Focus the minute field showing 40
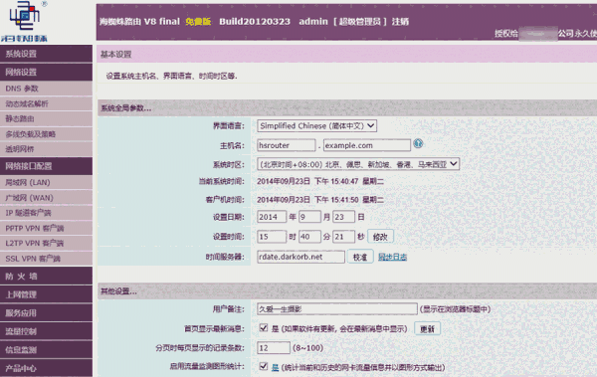Image resolution: width=597 pixels, height=377 pixels. tap(309, 237)
